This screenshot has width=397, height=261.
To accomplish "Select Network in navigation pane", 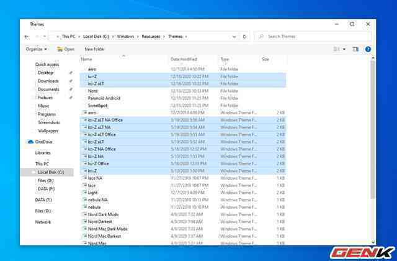I will click(x=43, y=222).
